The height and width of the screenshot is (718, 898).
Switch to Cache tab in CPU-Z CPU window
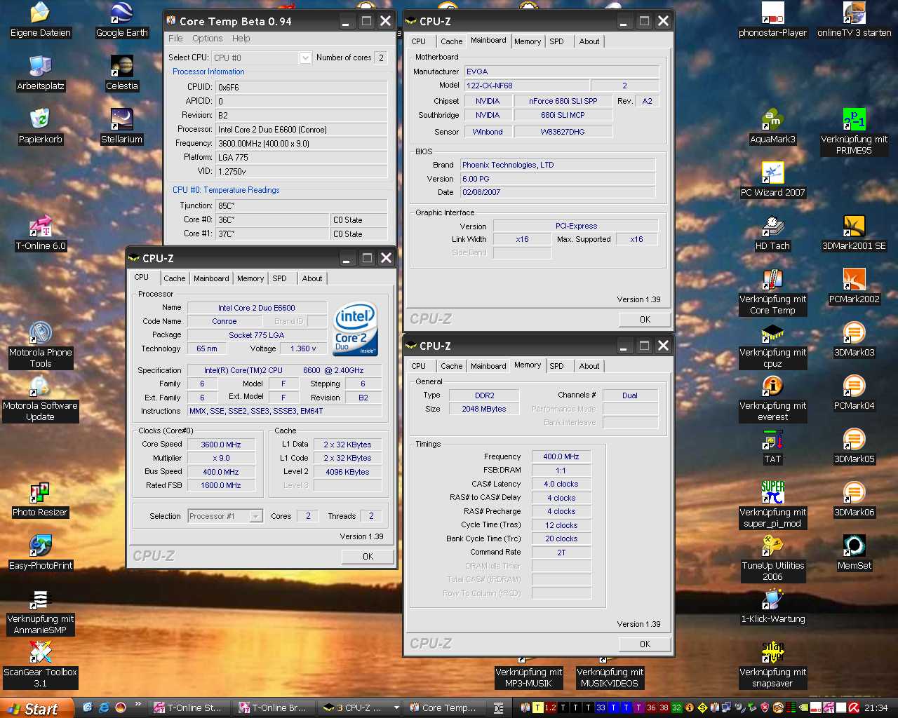coord(174,278)
